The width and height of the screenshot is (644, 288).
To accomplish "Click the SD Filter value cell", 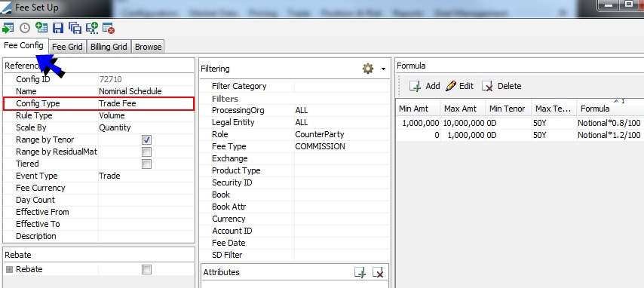I will pos(342,255).
